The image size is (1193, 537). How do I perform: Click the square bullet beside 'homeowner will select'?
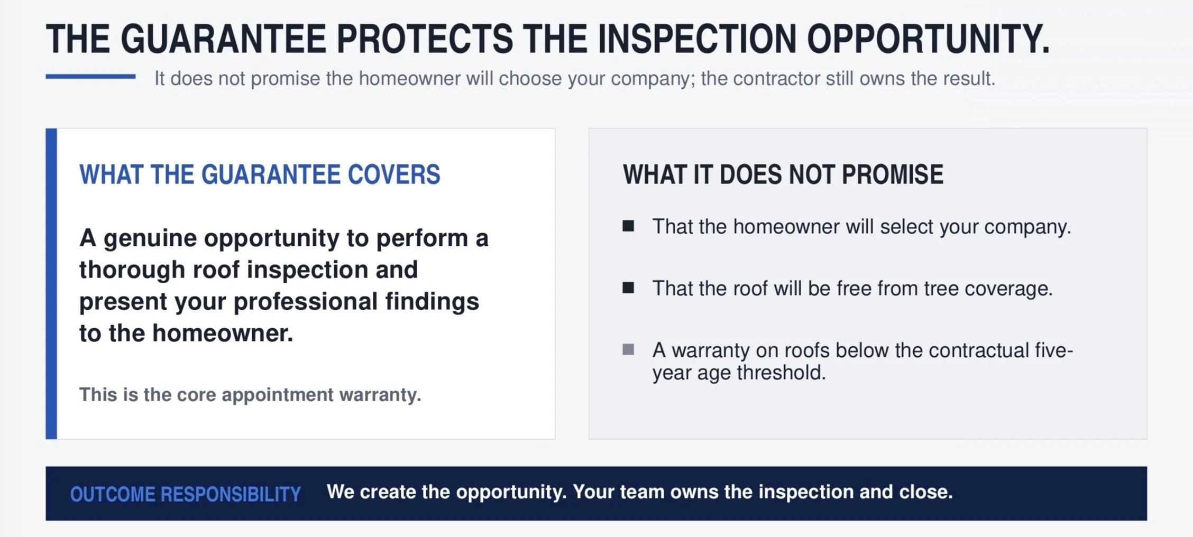click(628, 226)
